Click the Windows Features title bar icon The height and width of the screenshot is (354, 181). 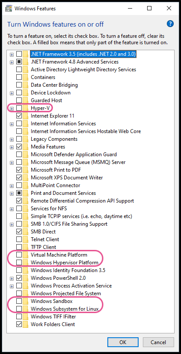click(9, 9)
